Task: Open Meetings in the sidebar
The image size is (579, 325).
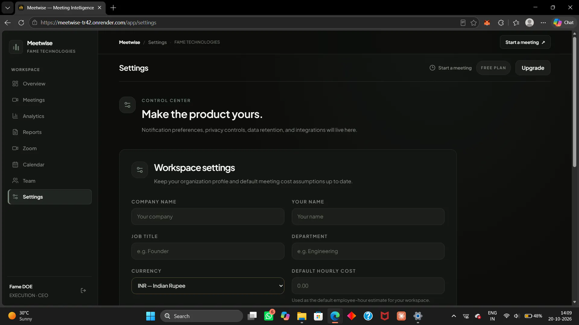Action: [x=49, y=100]
